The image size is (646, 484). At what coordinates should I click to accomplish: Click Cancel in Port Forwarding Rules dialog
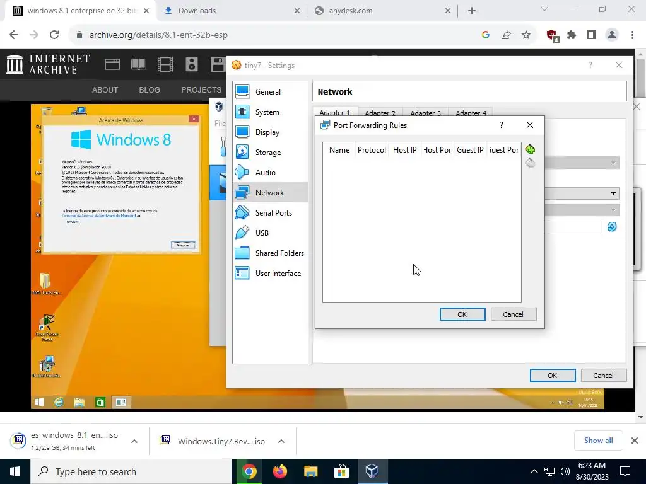tap(514, 314)
